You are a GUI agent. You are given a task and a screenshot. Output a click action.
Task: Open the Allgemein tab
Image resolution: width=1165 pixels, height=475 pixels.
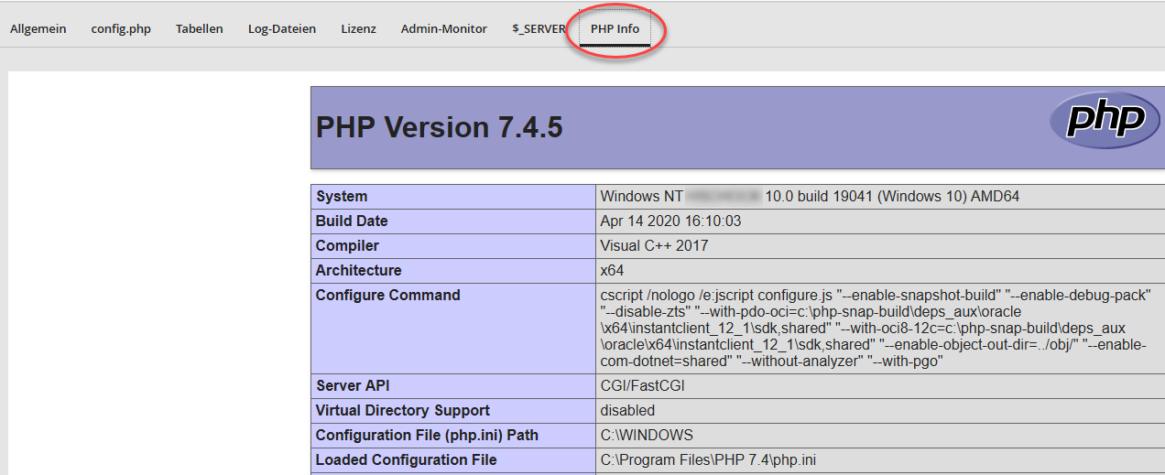tap(38, 28)
